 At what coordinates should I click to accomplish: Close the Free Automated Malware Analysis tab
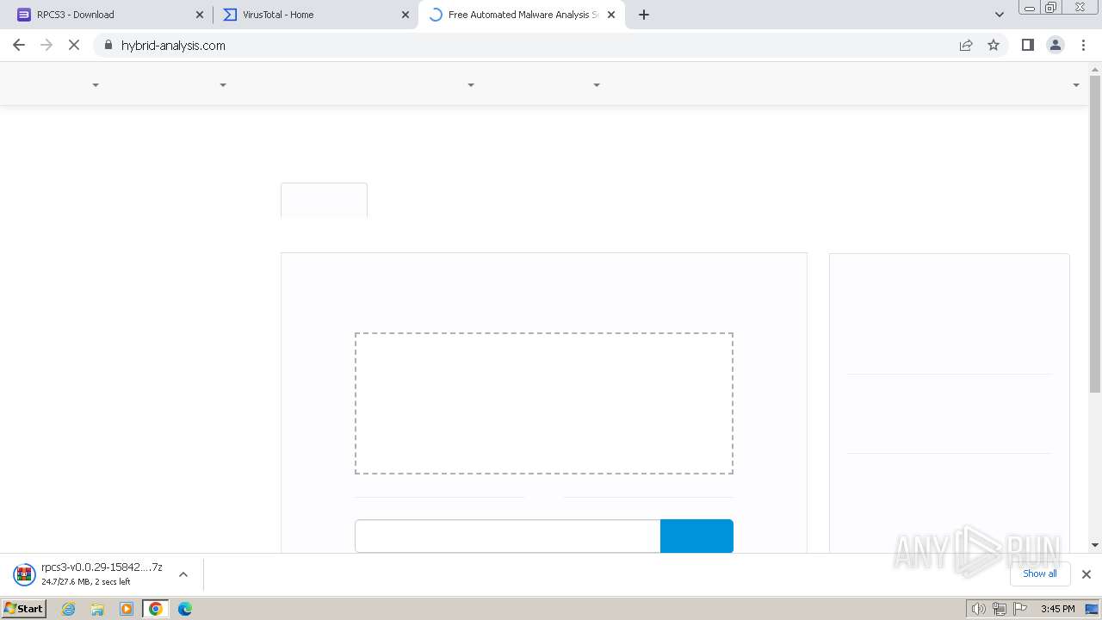611,15
